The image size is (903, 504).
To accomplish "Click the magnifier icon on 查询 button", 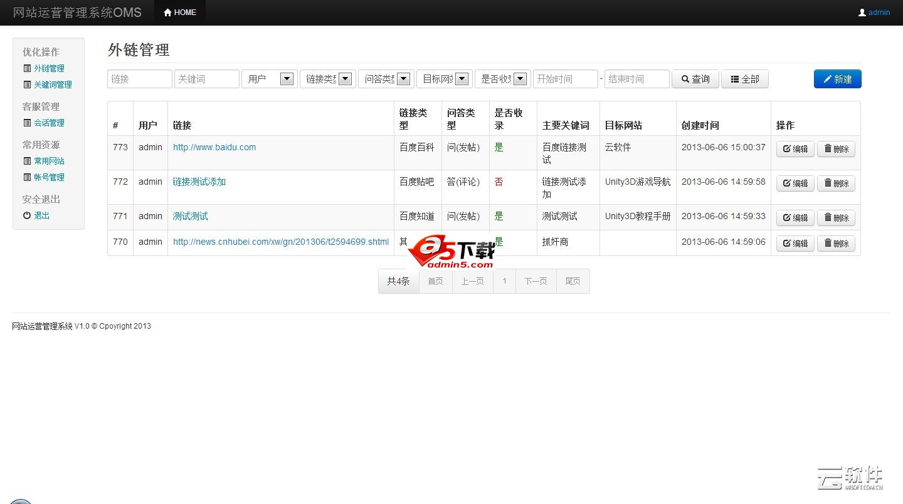I will (685, 79).
